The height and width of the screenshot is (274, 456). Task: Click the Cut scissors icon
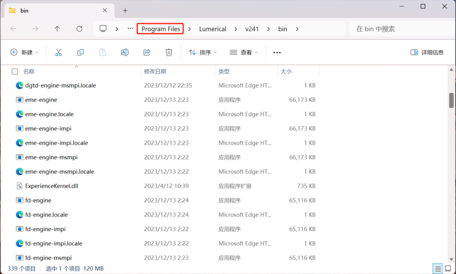(x=58, y=52)
